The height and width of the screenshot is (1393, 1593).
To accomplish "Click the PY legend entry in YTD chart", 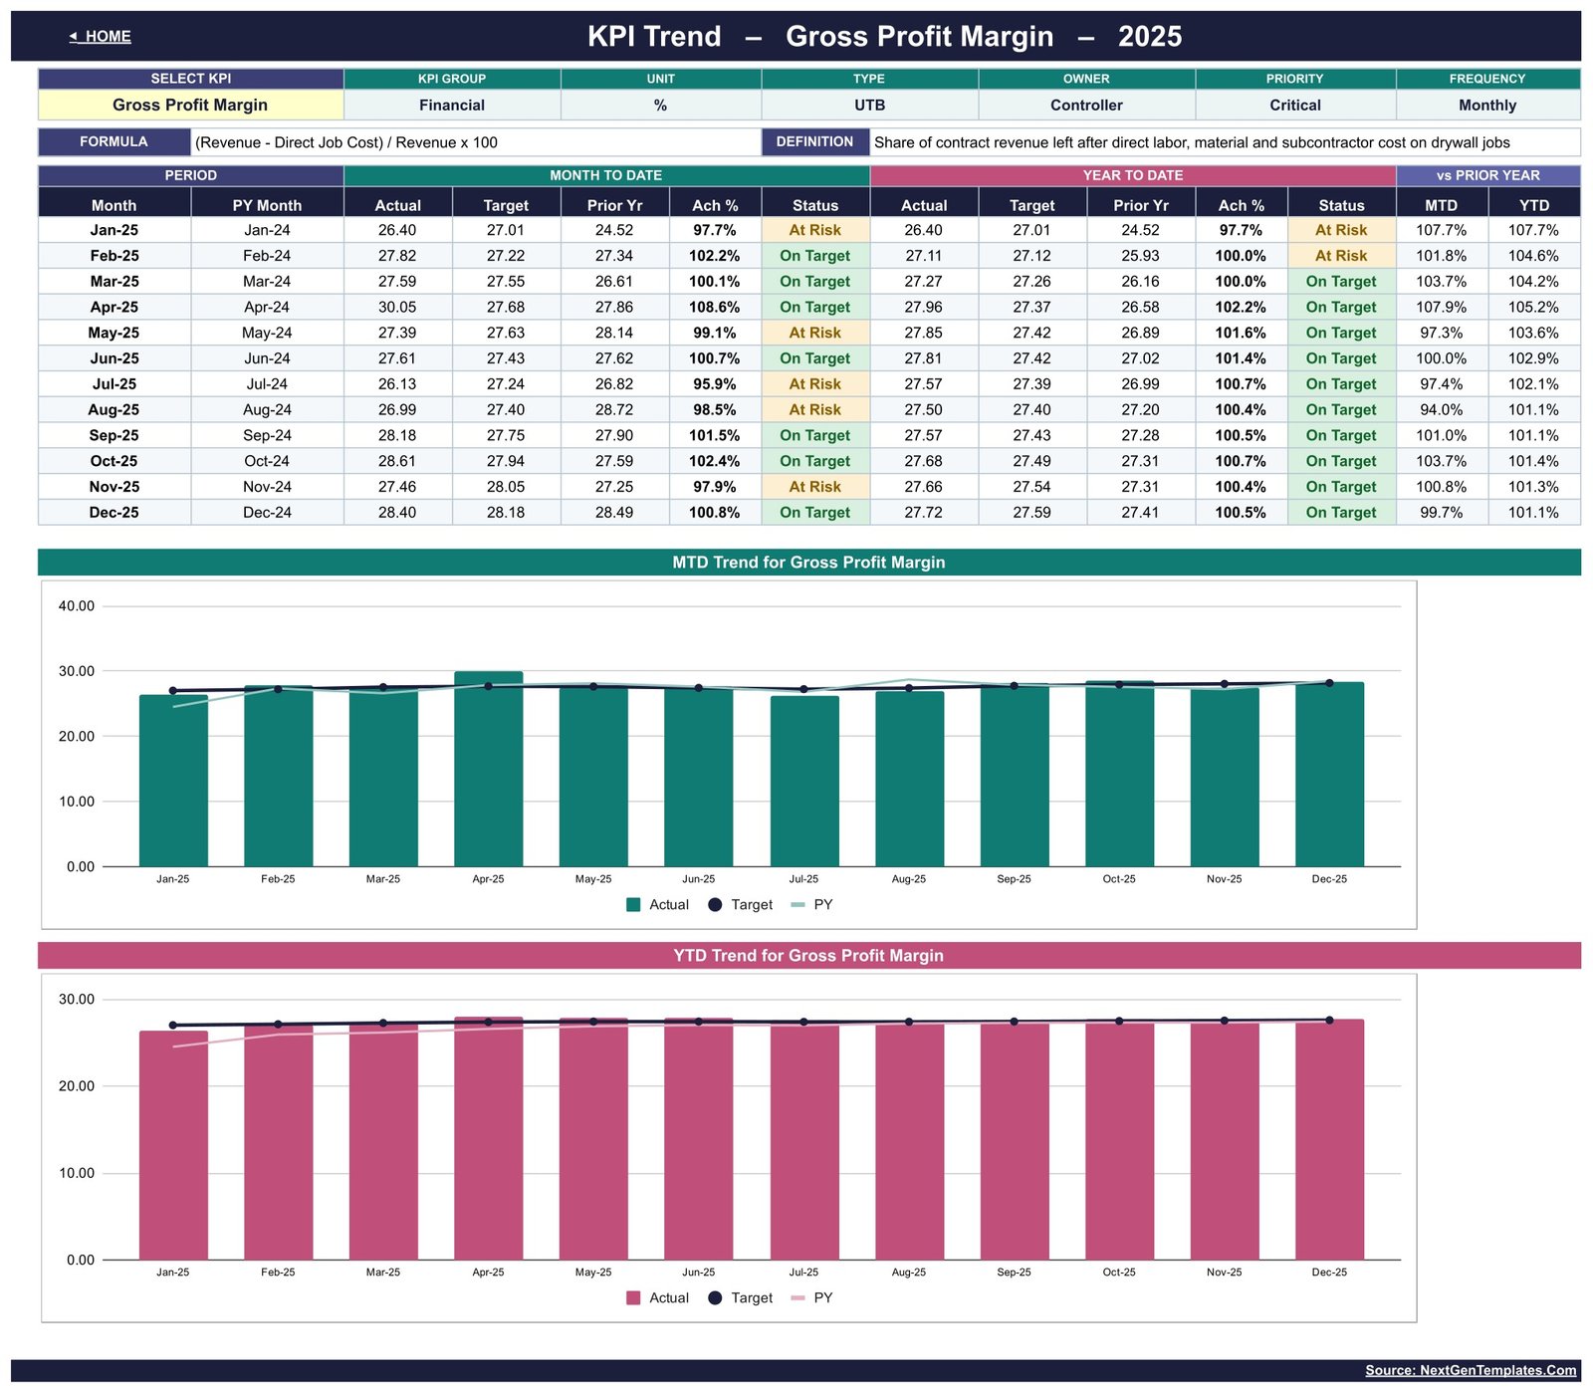I will 811,1297.
